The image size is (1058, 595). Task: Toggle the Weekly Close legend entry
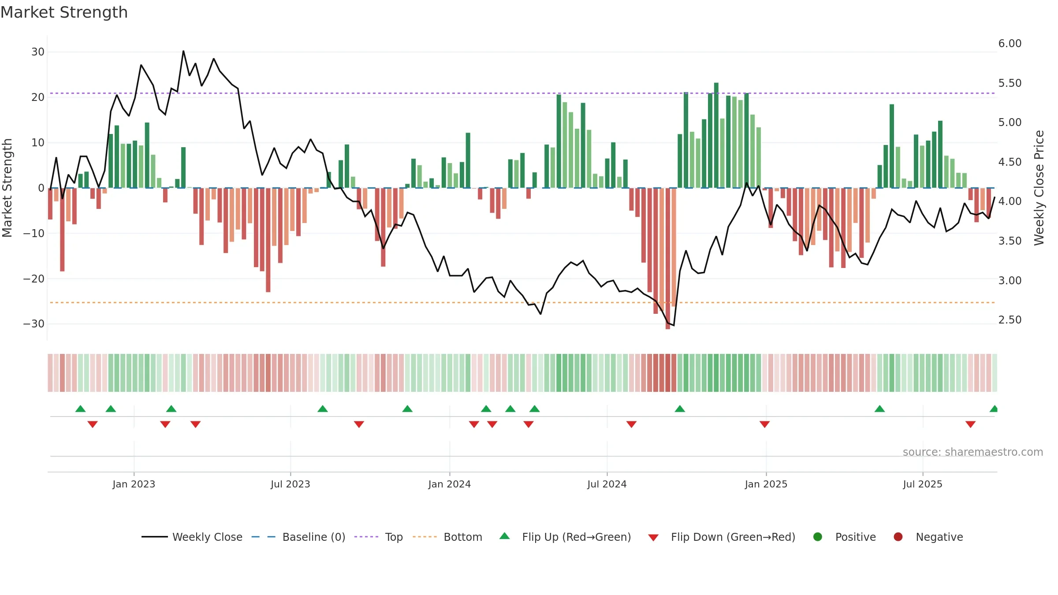(192, 537)
